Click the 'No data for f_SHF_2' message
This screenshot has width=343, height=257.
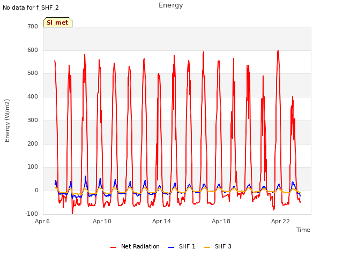[x=31, y=7]
